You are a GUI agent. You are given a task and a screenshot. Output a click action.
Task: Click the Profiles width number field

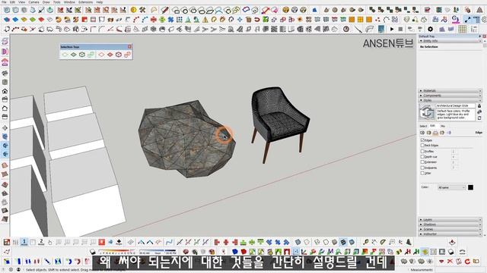point(454,152)
